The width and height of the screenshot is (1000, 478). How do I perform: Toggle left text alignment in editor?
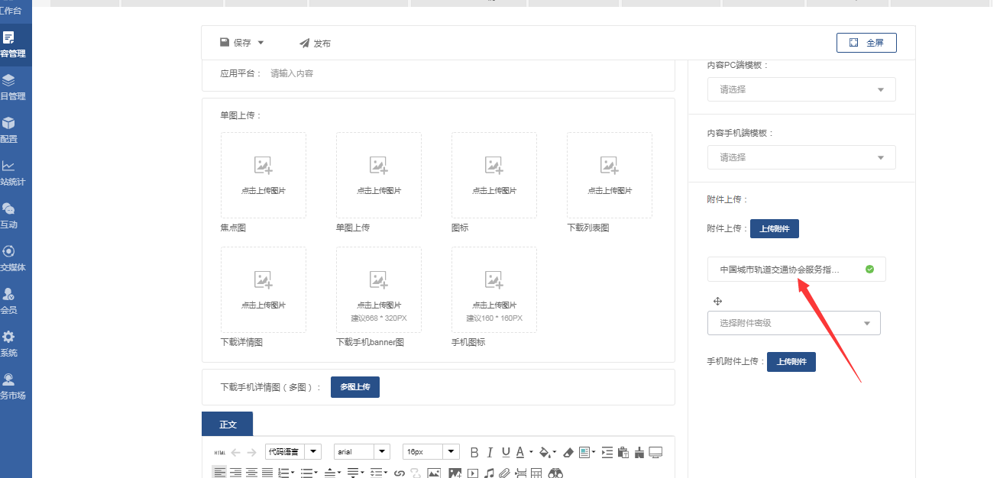pos(219,473)
